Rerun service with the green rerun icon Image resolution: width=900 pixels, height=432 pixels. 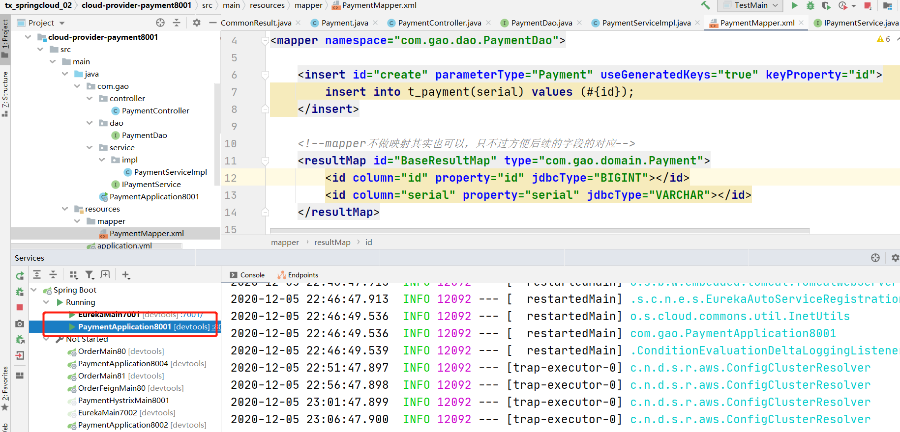(x=20, y=276)
